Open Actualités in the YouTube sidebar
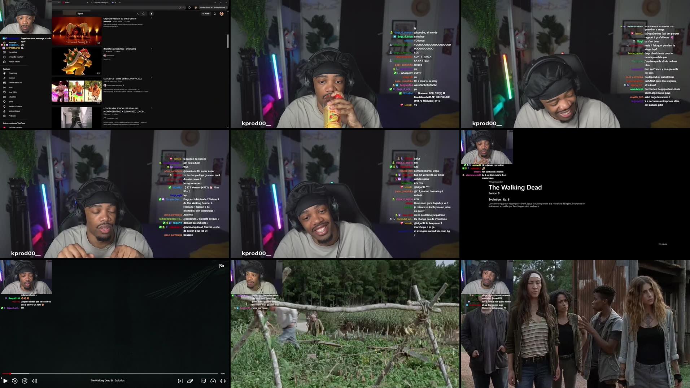This screenshot has height=388, width=690. (x=12, y=97)
